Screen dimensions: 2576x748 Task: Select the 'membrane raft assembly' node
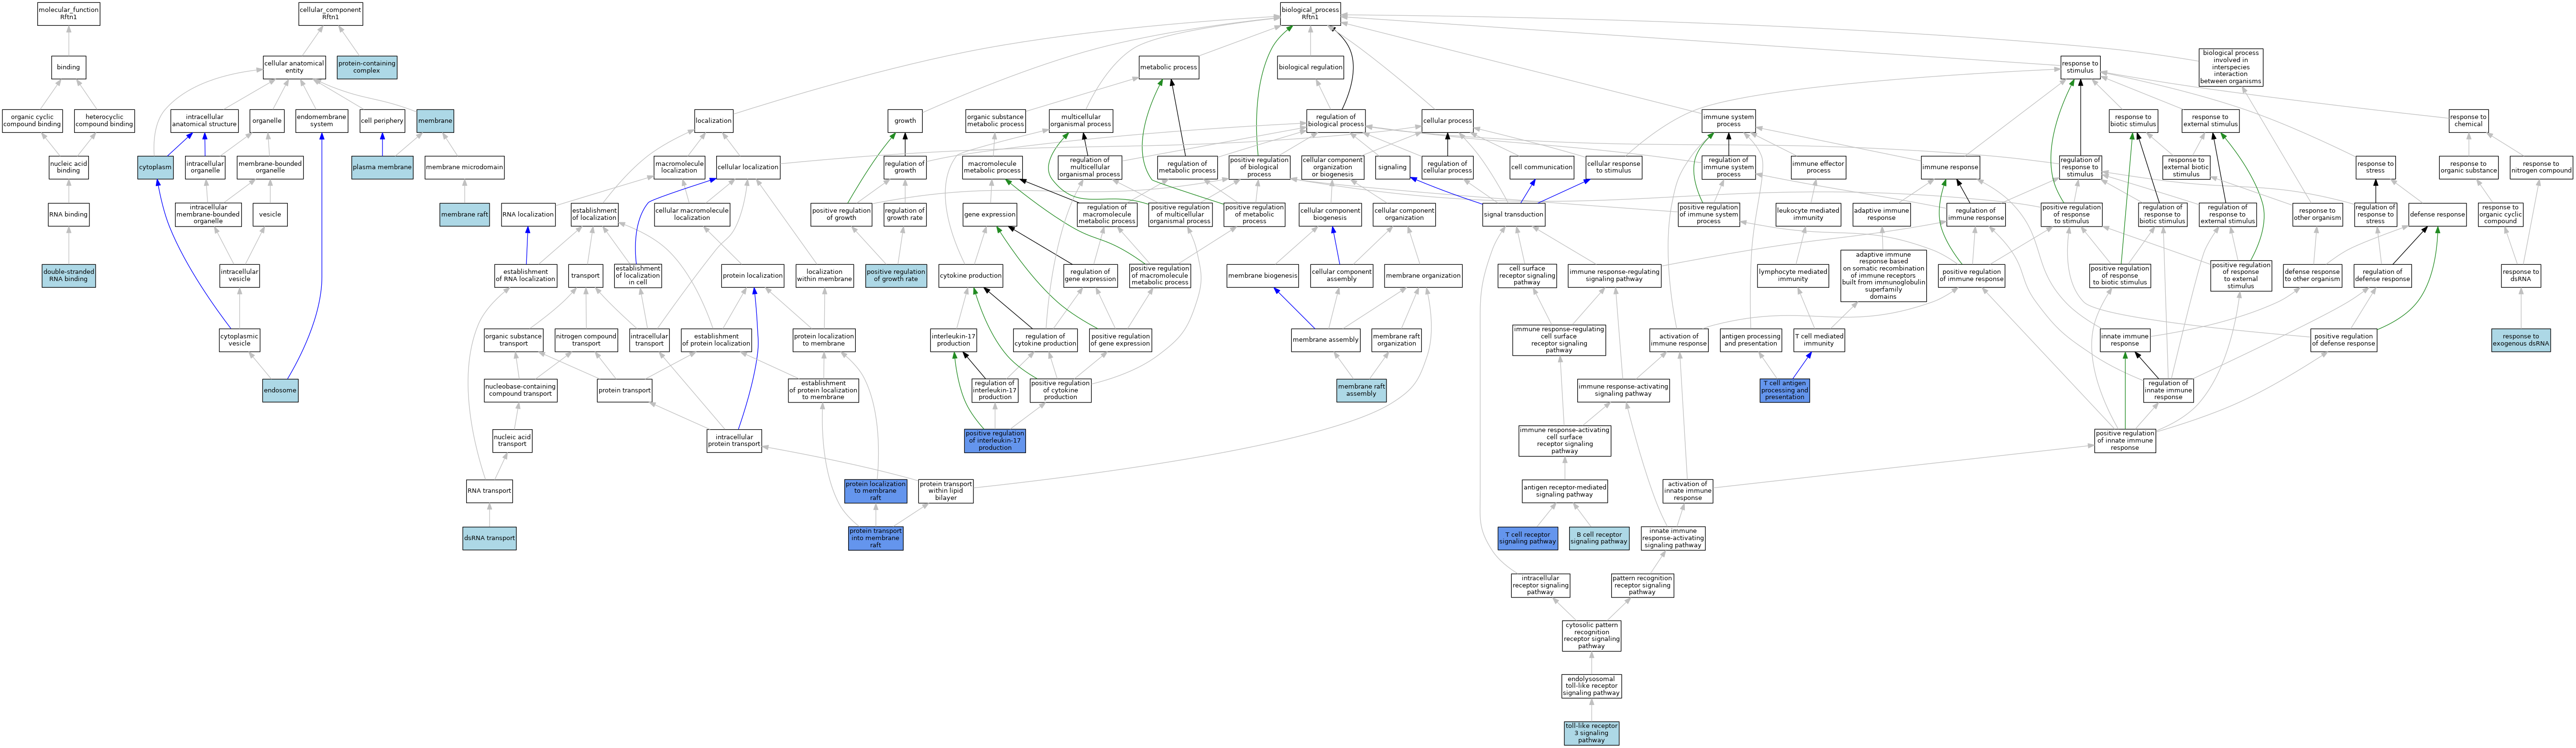[1361, 390]
